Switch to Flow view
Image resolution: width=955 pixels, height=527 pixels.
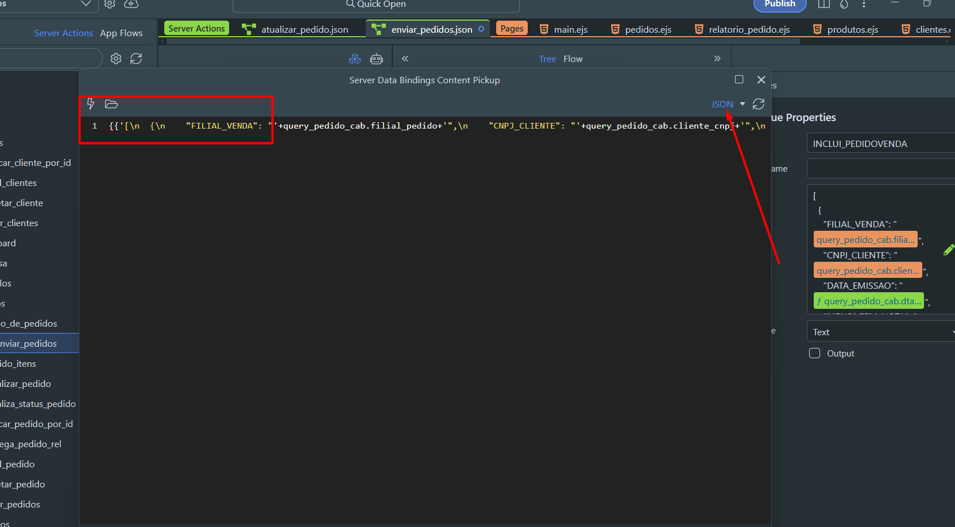coord(573,59)
